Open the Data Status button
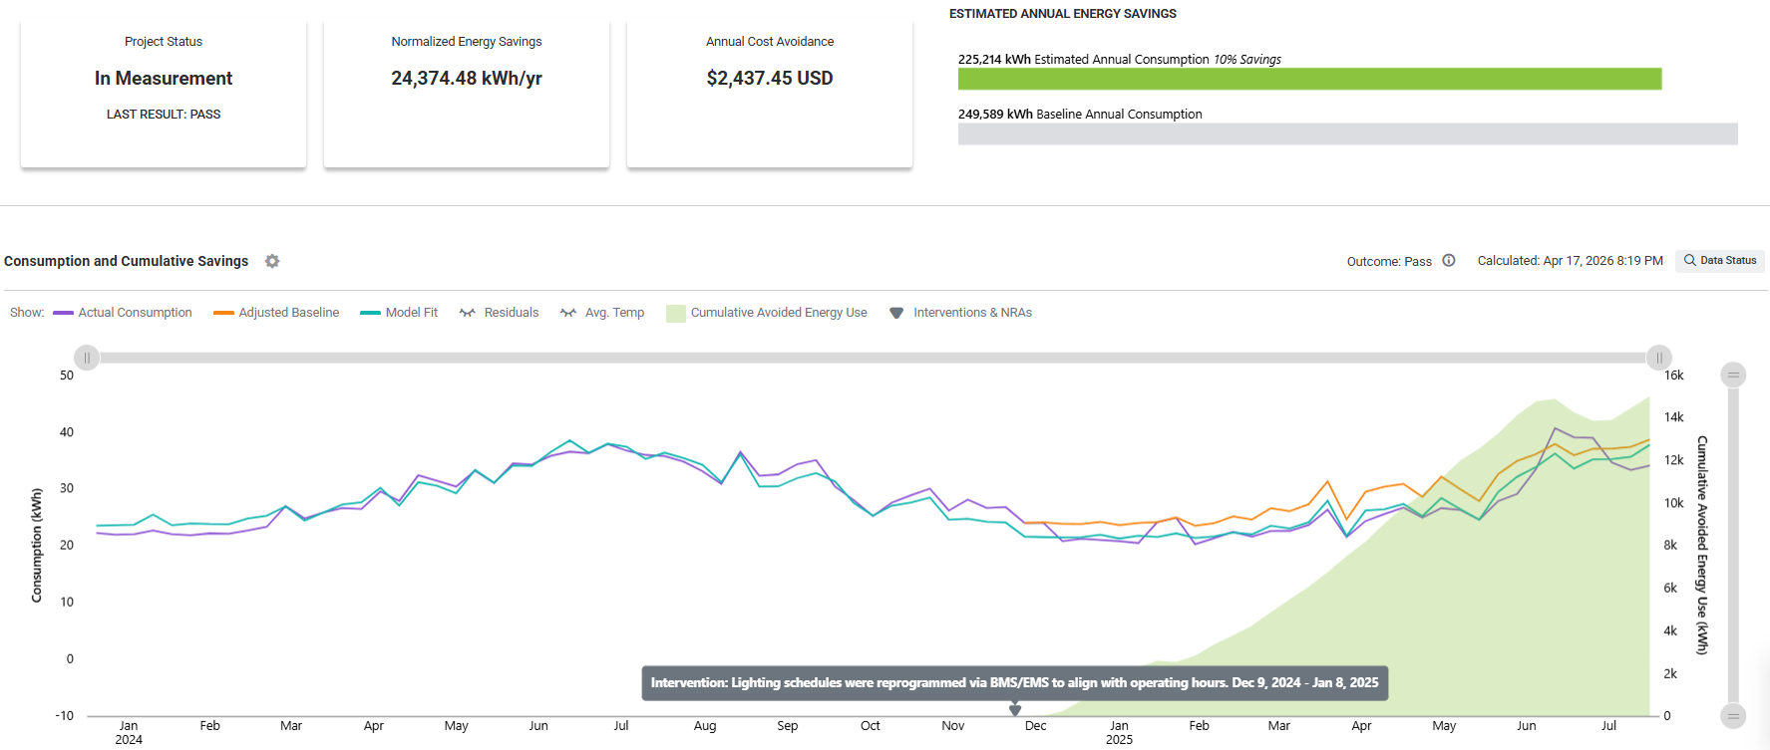Image resolution: width=1770 pixels, height=750 pixels. pos(1720,261)
